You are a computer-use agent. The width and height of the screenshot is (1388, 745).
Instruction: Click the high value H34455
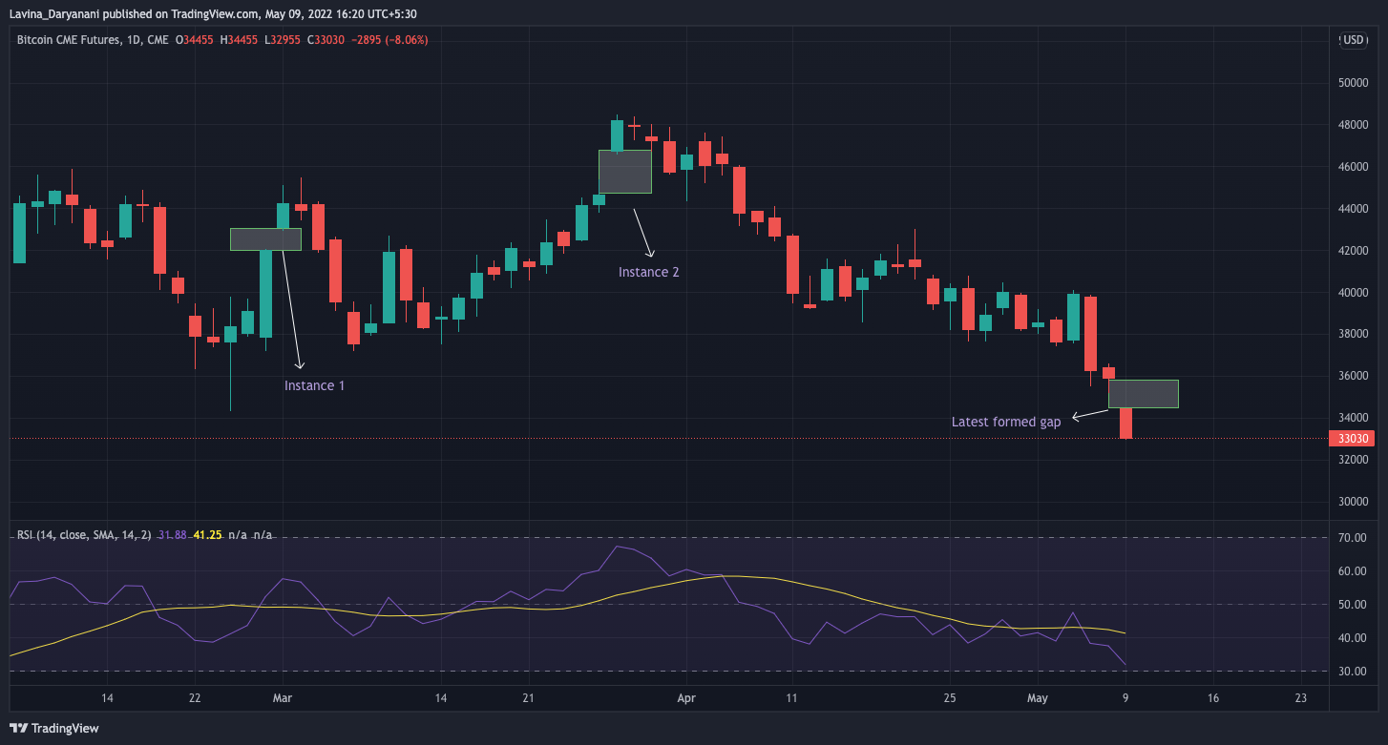click(238, 40)
